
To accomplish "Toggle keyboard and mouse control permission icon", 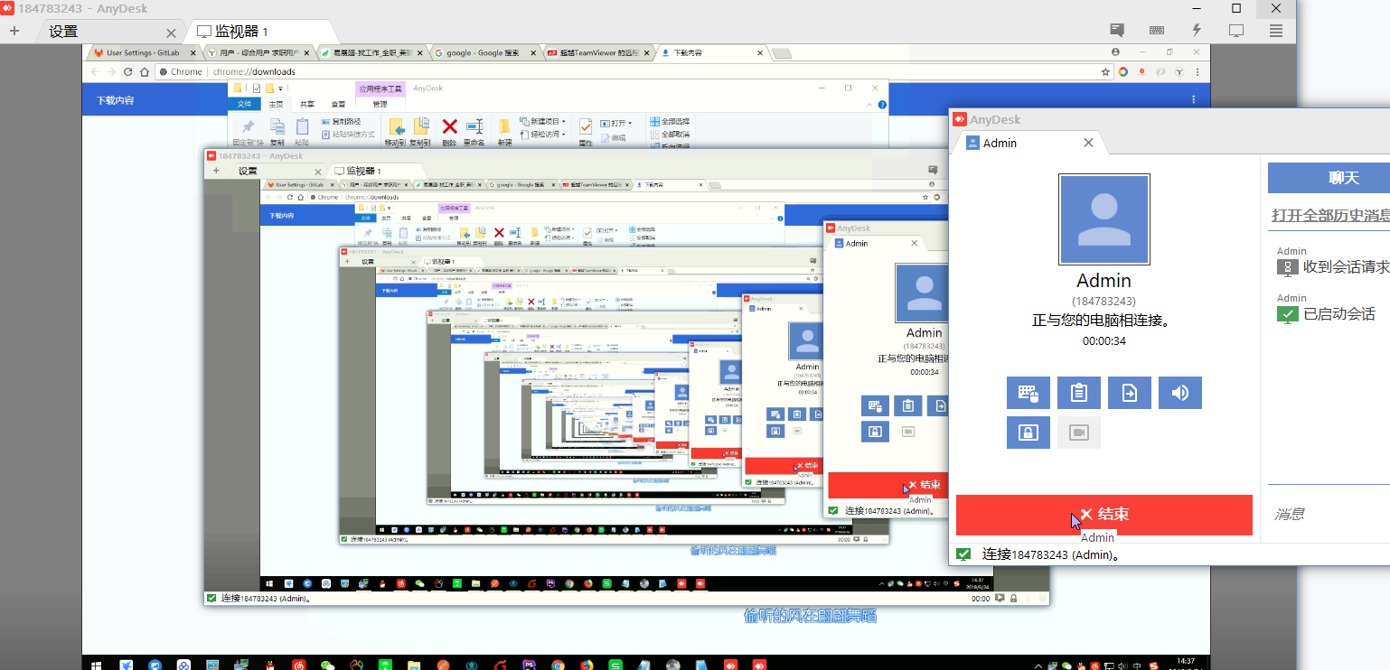I will click(1028, 393).
